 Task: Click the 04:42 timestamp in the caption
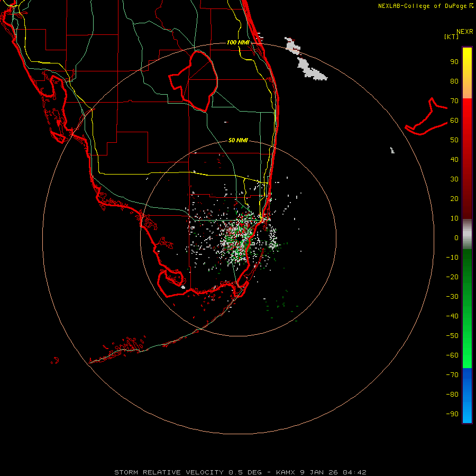point(354,472)
